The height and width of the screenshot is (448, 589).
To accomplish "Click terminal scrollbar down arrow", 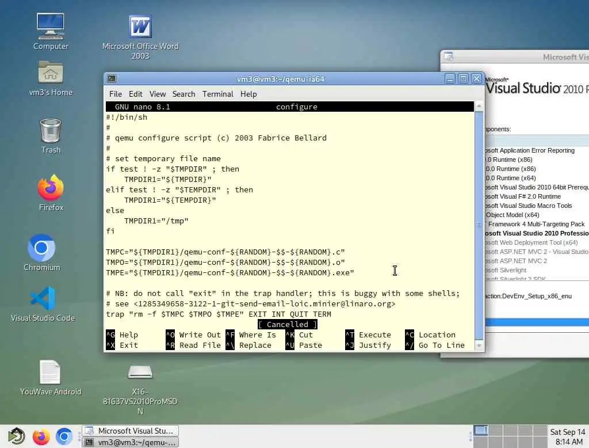I will 479,345.
